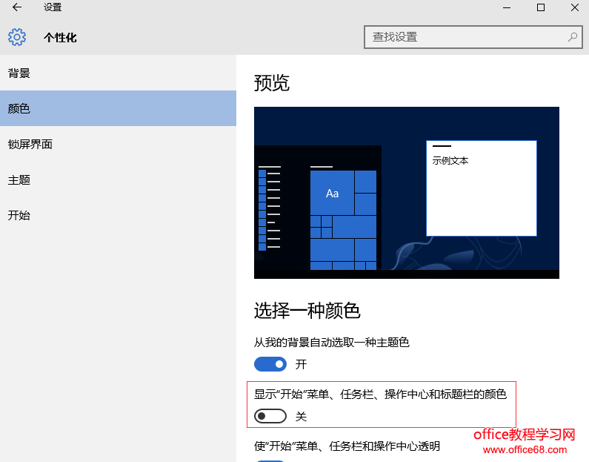Viewport: 589px width, 462px height.
Task: Click the search magnifier icon
Action: coord(573,37)
